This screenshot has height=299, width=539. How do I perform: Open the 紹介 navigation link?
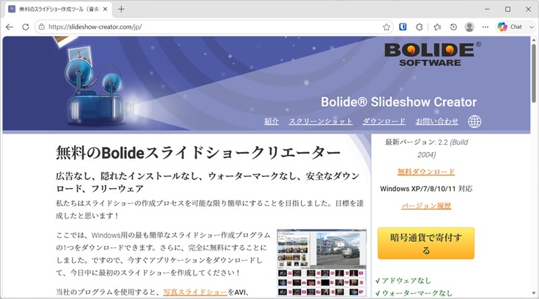pos(272,121)
